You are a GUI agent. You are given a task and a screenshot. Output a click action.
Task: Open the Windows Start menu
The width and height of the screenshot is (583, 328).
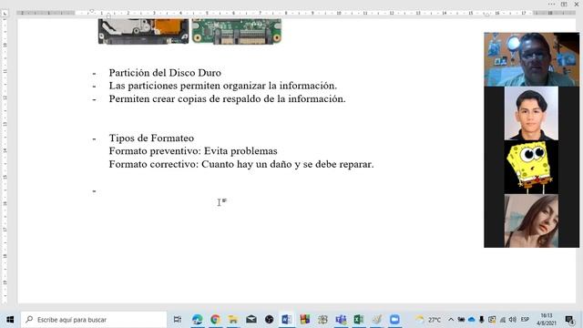pos(10,320)
